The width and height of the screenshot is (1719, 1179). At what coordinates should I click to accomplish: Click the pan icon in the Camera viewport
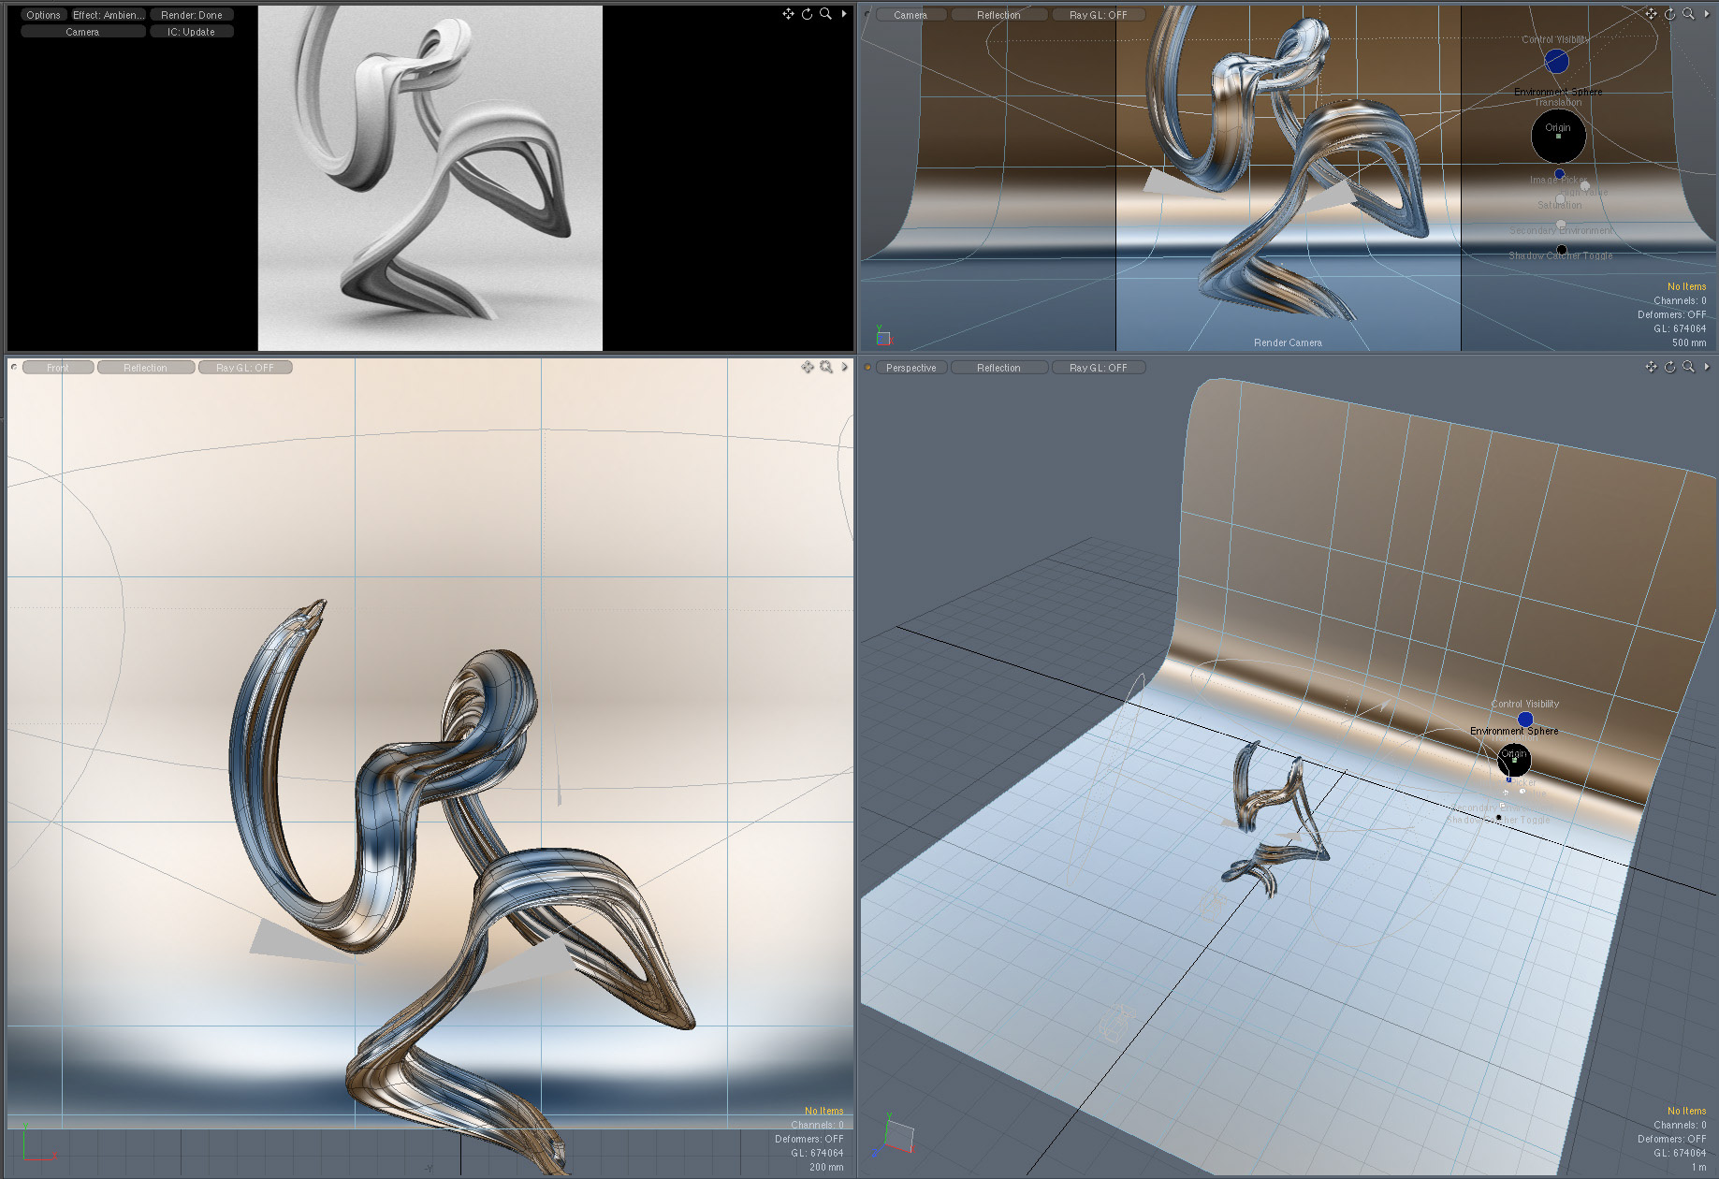coord(1651,14)
